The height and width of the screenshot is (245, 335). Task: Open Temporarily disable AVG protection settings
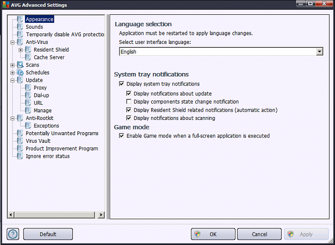point(65,34)
